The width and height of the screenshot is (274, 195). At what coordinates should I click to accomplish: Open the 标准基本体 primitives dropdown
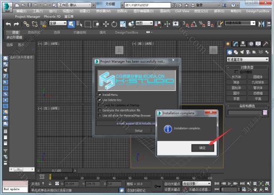click(x=247, y=59)
